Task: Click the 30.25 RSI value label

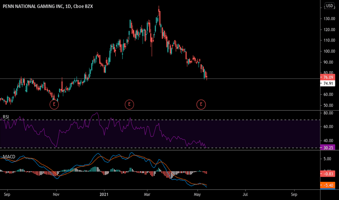Action: [327, 148]
